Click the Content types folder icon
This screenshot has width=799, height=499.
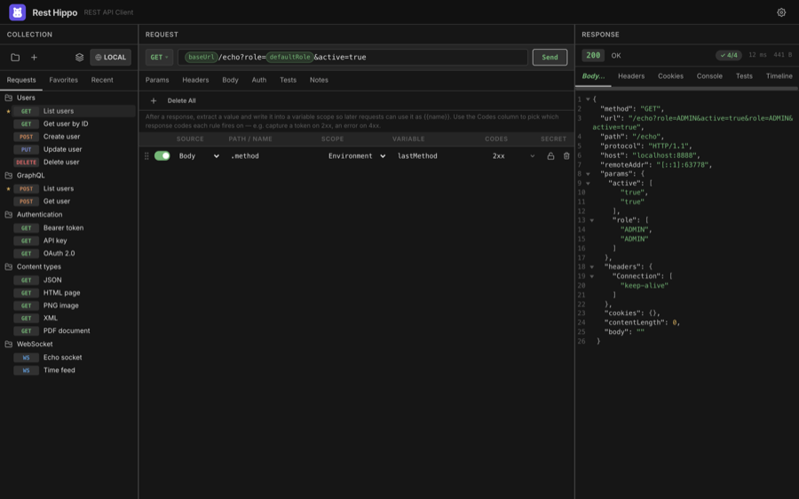[9, 266]
